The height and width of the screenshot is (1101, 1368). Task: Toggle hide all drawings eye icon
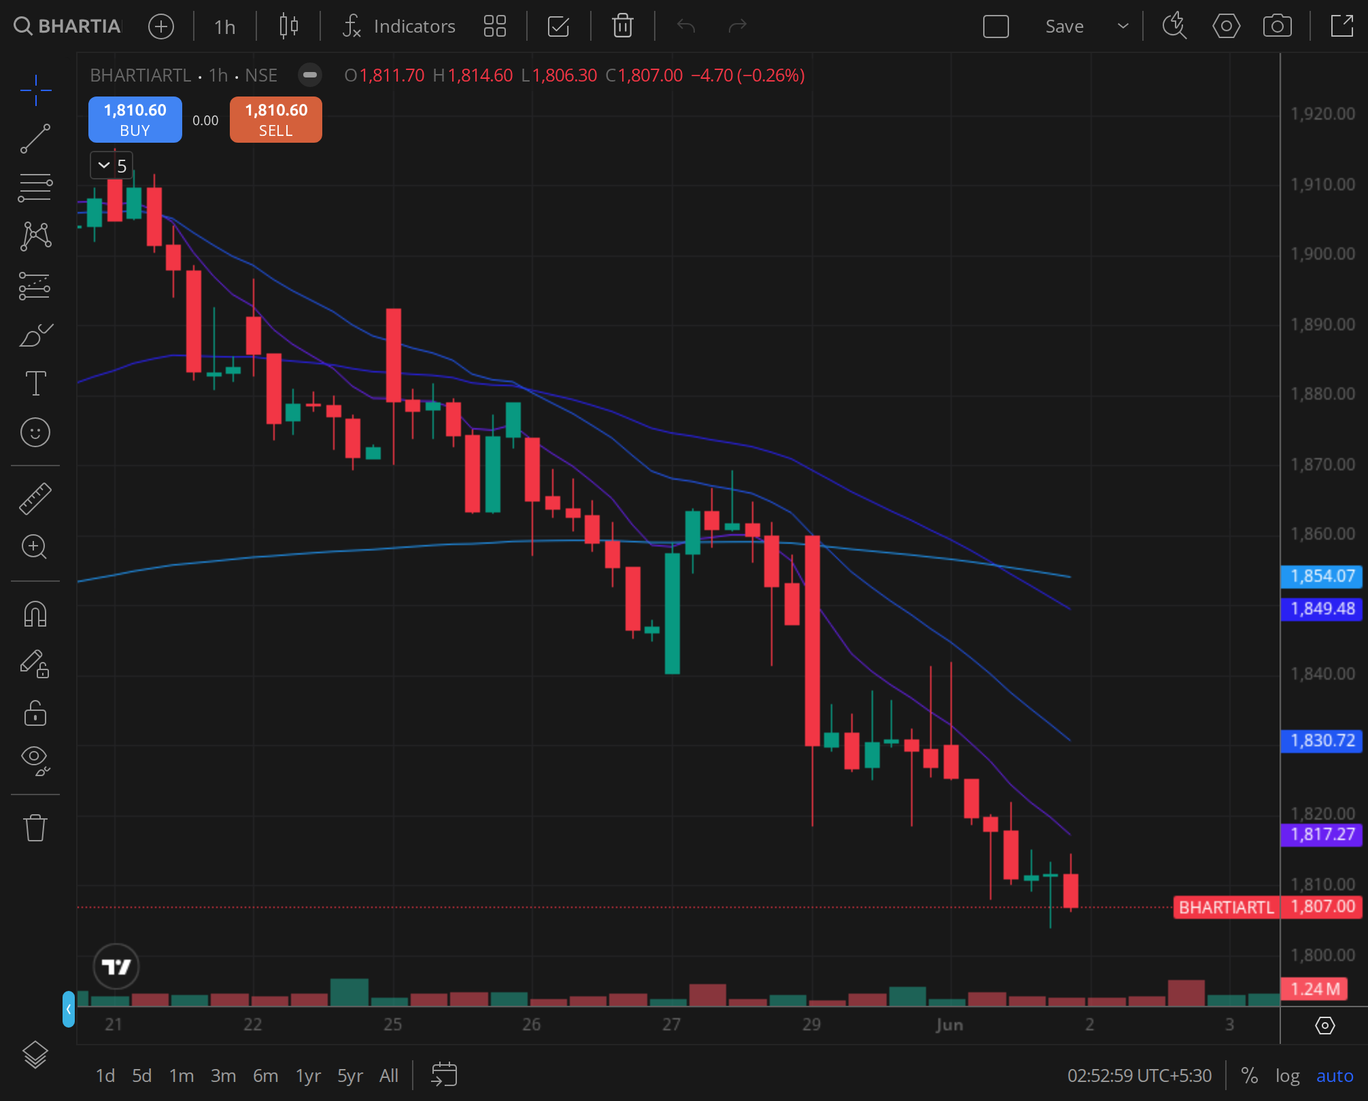35,761
